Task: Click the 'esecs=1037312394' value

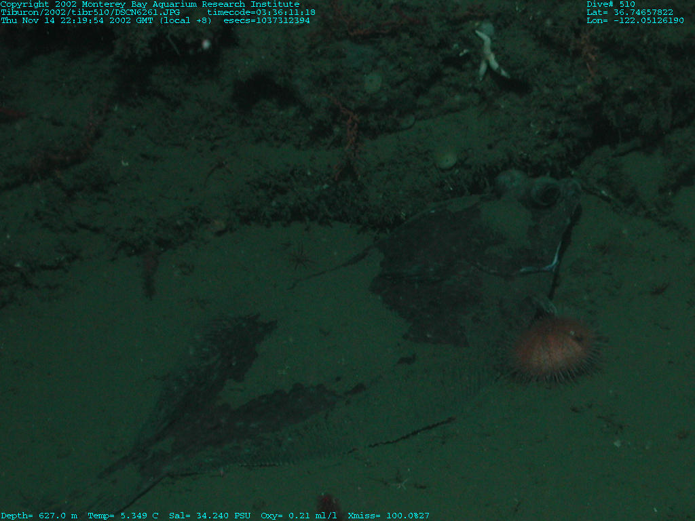Action: point(267,20)
